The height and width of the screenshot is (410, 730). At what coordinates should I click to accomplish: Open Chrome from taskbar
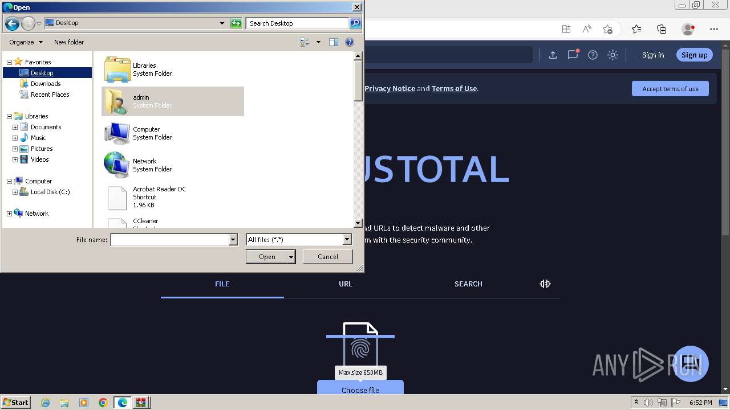point(103,403)
